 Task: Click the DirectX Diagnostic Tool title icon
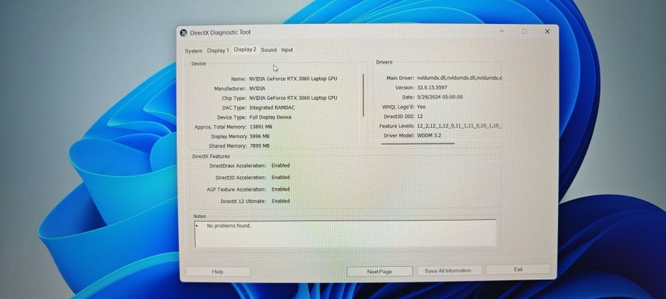coord(184,33)
